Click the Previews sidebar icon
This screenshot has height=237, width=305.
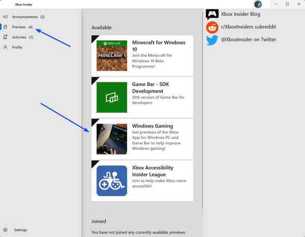click(x=6, y=27)
